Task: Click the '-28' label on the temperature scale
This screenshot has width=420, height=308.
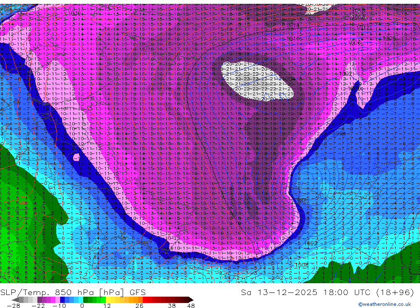Action: tap(13, 306)
